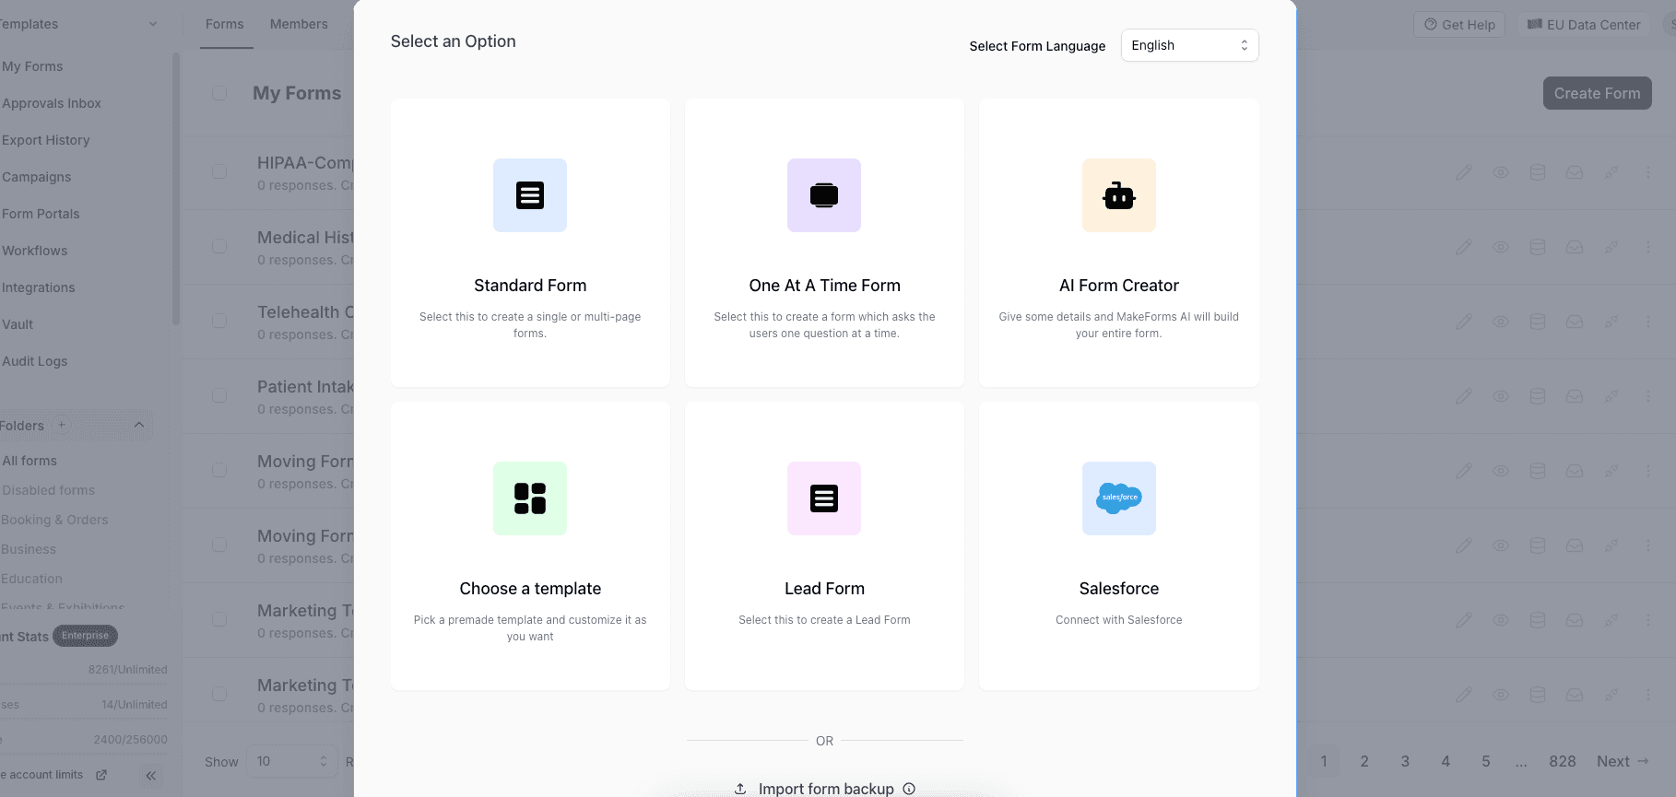Screen dimensions: 1676x797
Task: Open the Select Form Language dropdown
Action: (x=1189, y=45)
